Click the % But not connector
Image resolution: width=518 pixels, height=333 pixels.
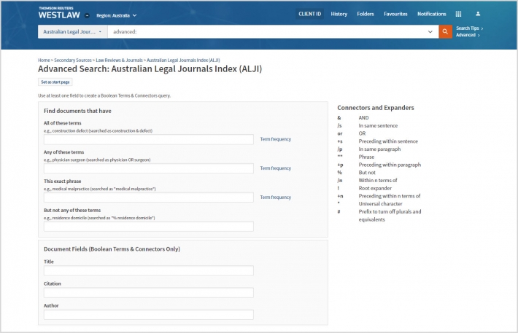click(x=357, y=173)
